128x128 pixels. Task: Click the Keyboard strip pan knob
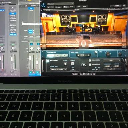click(x=32, y=48)
